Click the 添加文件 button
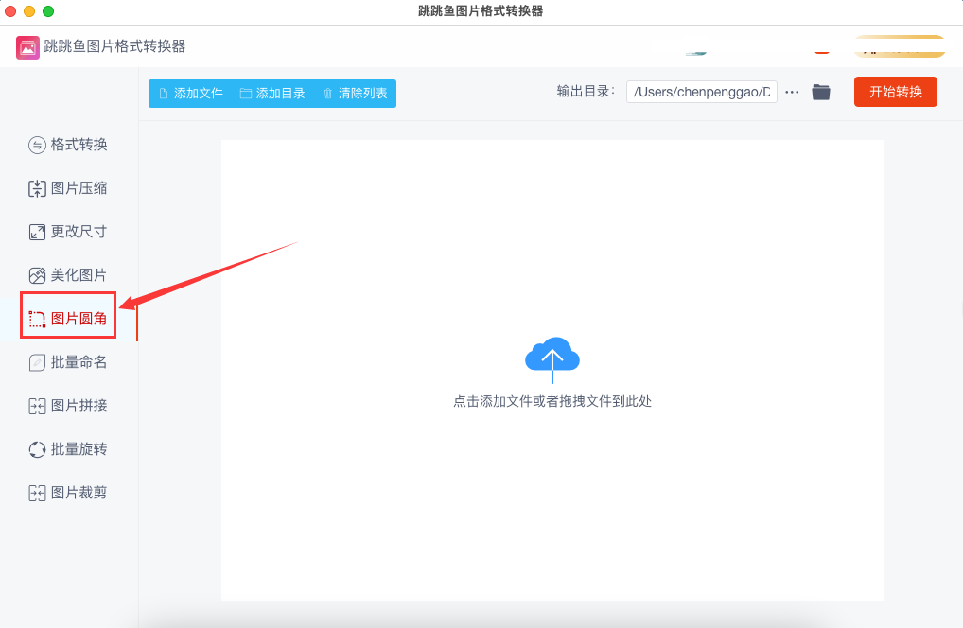Viewport: 963px width, 628px height. coord(190,94)
